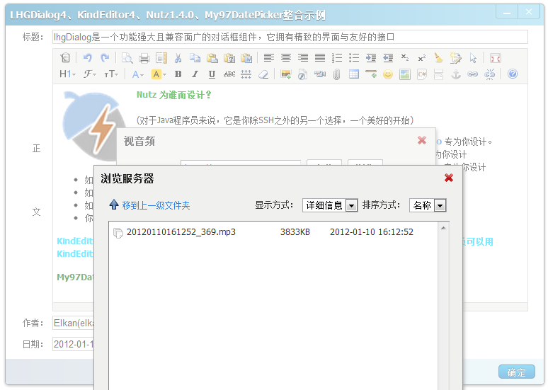Open the font size dropdown
Screen dimensions: 548x390
111,74
